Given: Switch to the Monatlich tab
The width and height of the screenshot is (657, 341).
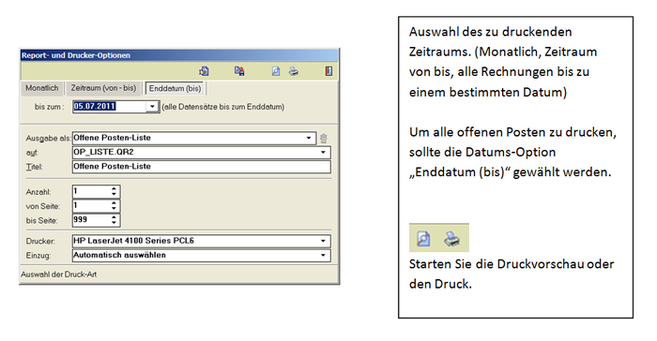Looking at the screenshot, I should tap(42, 88).
